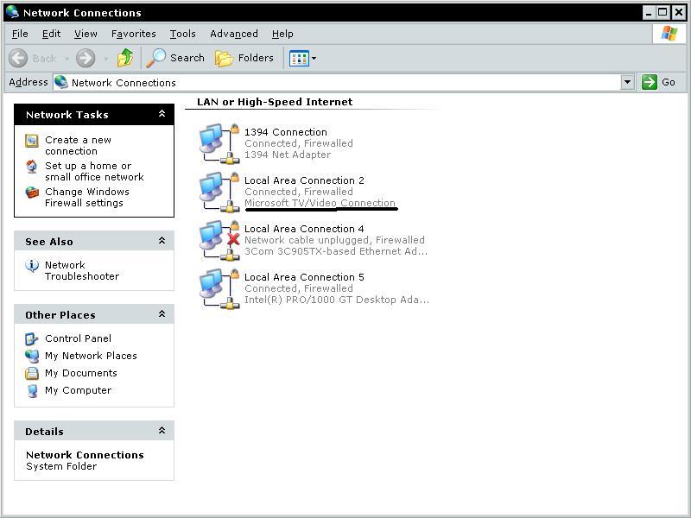Click the Go button beside address bar

pyautogui.click(x=659, y=82)
